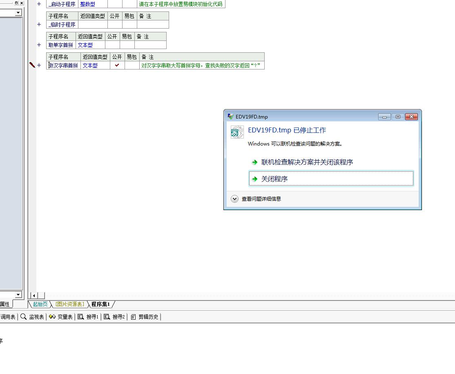The width and height of the screenshot is (455, 374).
Task: Expand the _临时子程序 subroutine plus icon
Action: pyautogui.click(x=39, y=25)
